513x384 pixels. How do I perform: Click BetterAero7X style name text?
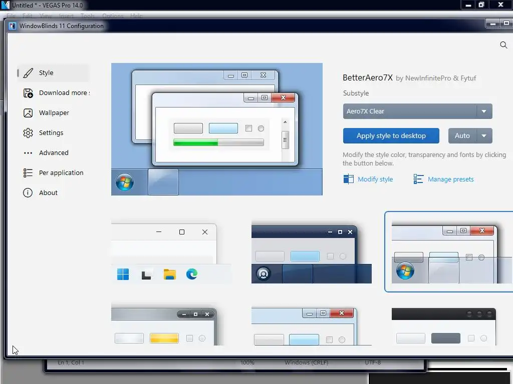[367, 77]
